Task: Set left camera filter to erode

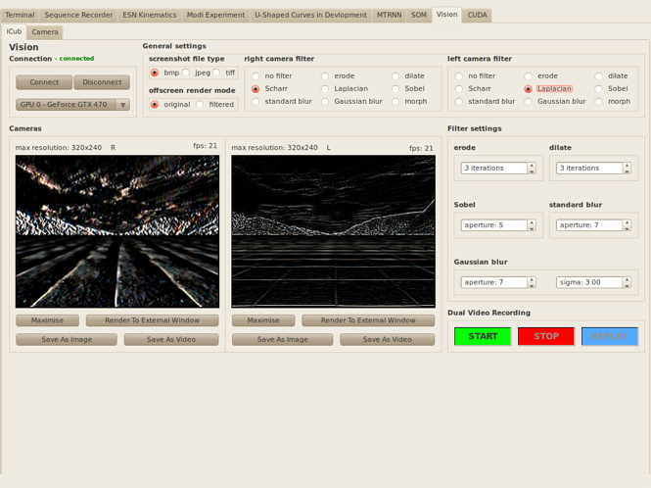Action: click(528, 76)
